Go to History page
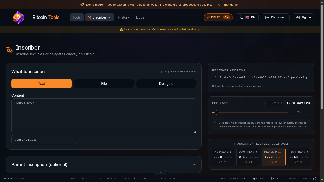Screen dimensions: 324x182 (x=124, y=17)
